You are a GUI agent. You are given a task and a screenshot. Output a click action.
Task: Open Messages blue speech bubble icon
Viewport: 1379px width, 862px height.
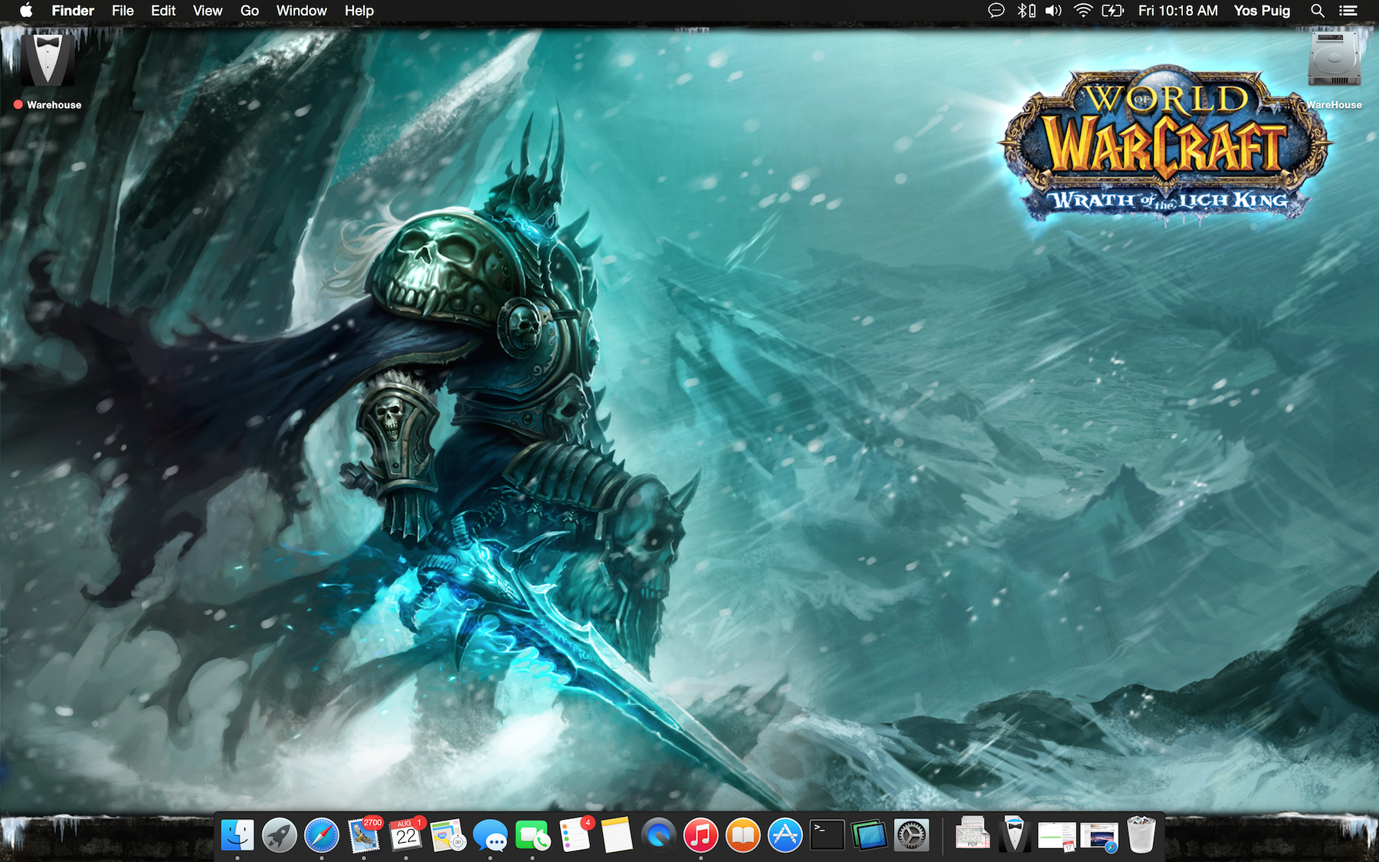[490, 834]
